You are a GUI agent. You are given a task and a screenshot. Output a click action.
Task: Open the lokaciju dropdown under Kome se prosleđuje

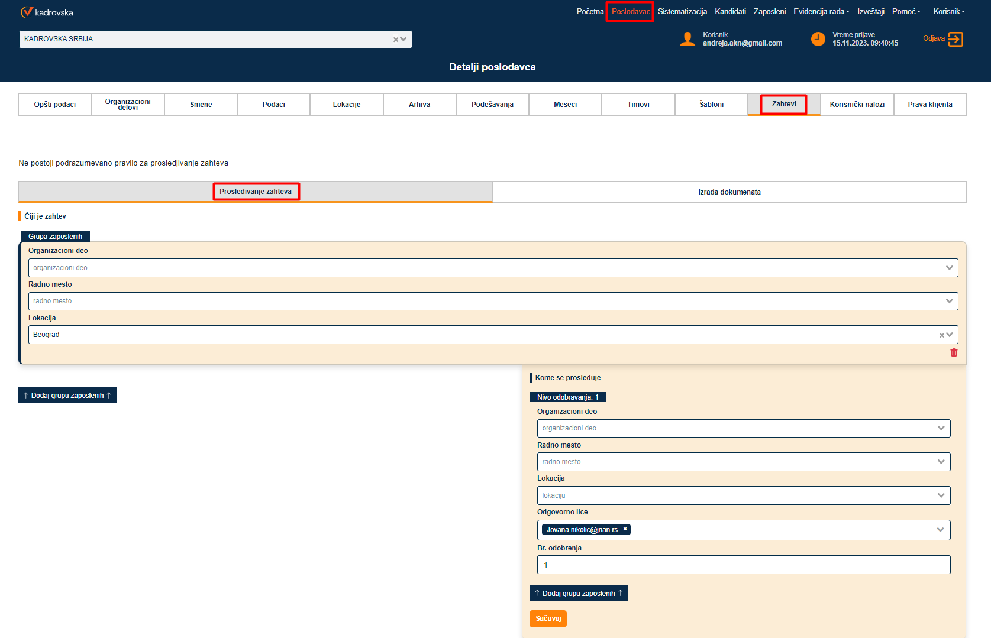coord(941,495)
